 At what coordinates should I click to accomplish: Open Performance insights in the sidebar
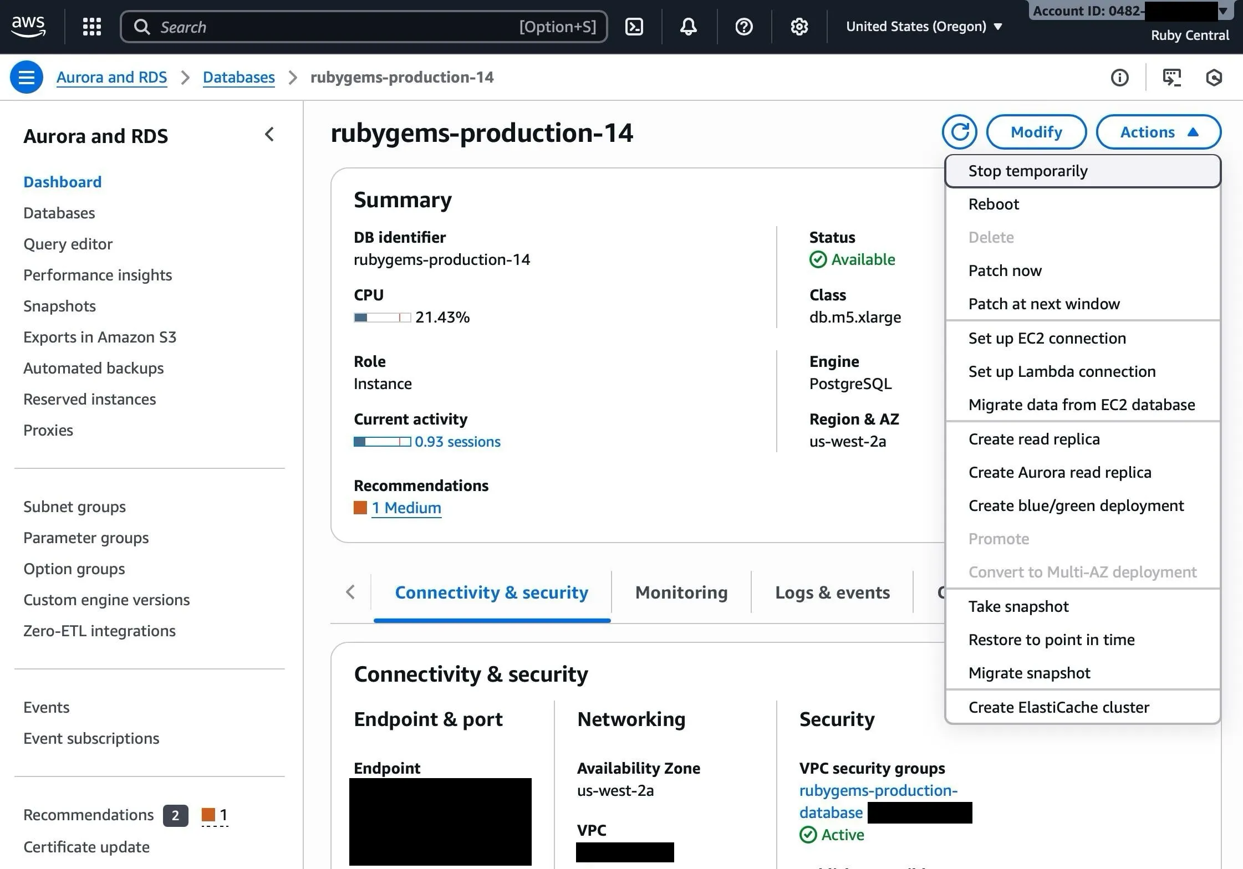click(x=98, y=275)
